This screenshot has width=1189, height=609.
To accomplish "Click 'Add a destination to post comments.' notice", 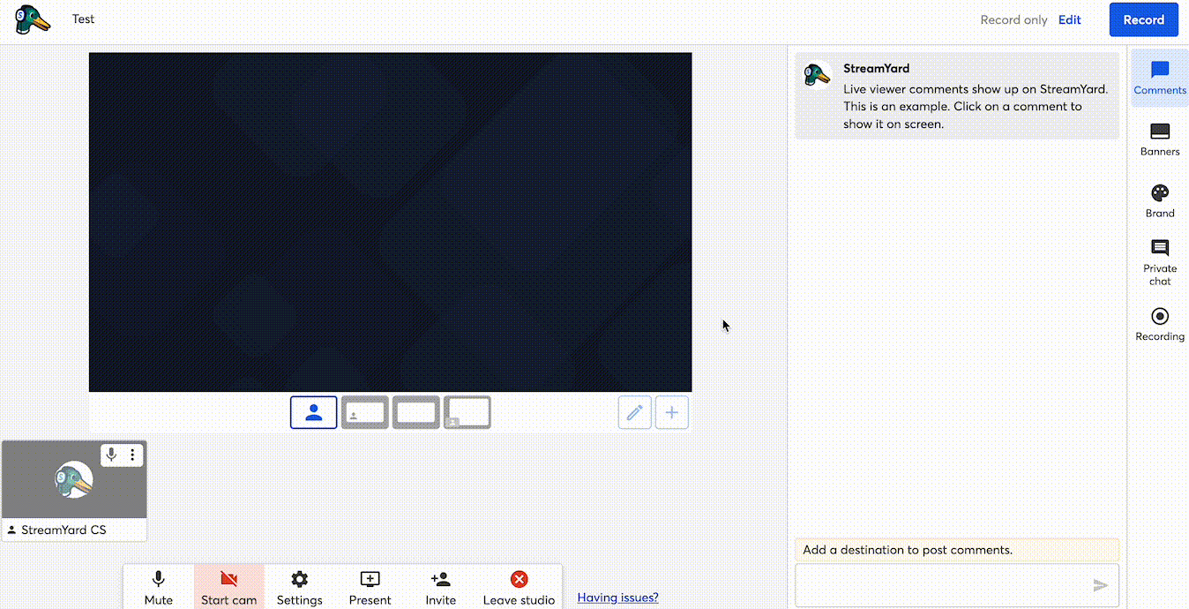I will pos(957,550).
